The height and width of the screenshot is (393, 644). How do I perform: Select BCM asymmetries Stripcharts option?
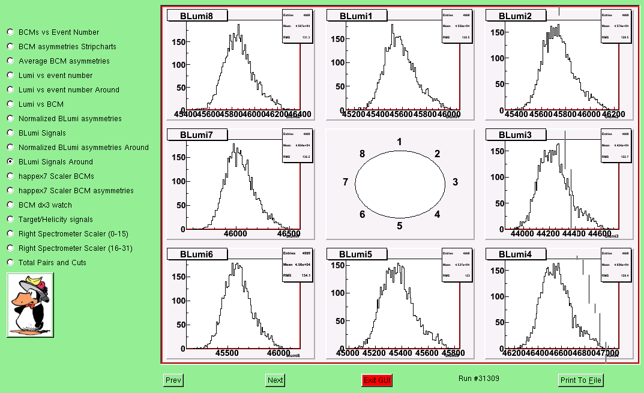pos(11,46)
